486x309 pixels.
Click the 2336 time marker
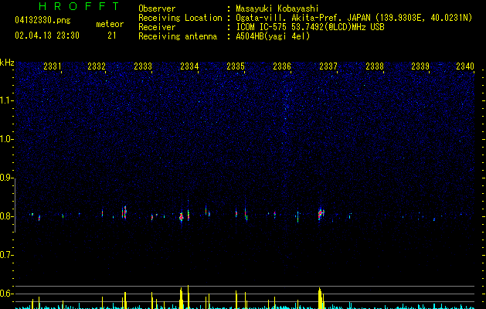tap(282, 66)
